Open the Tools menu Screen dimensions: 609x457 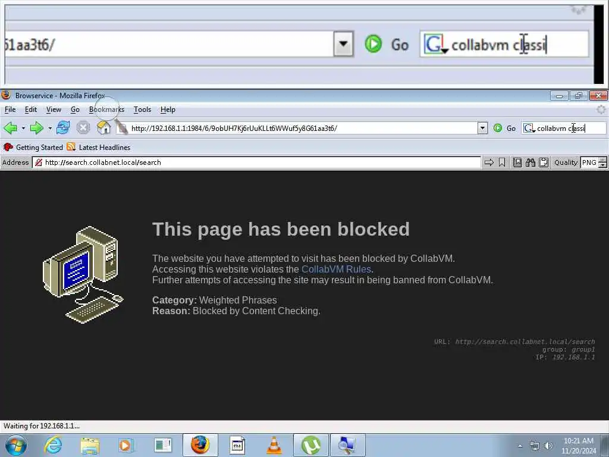pos(142,109)
